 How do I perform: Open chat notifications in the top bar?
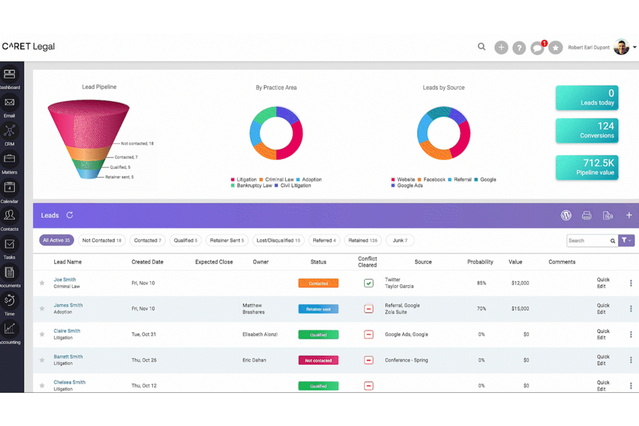(537, 47)
